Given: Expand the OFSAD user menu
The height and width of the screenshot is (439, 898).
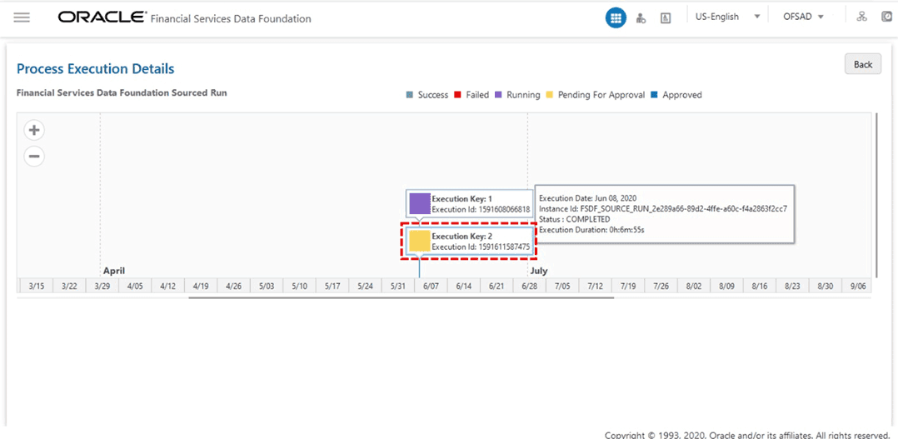Looking at the screenshot, I should point(804,17).
